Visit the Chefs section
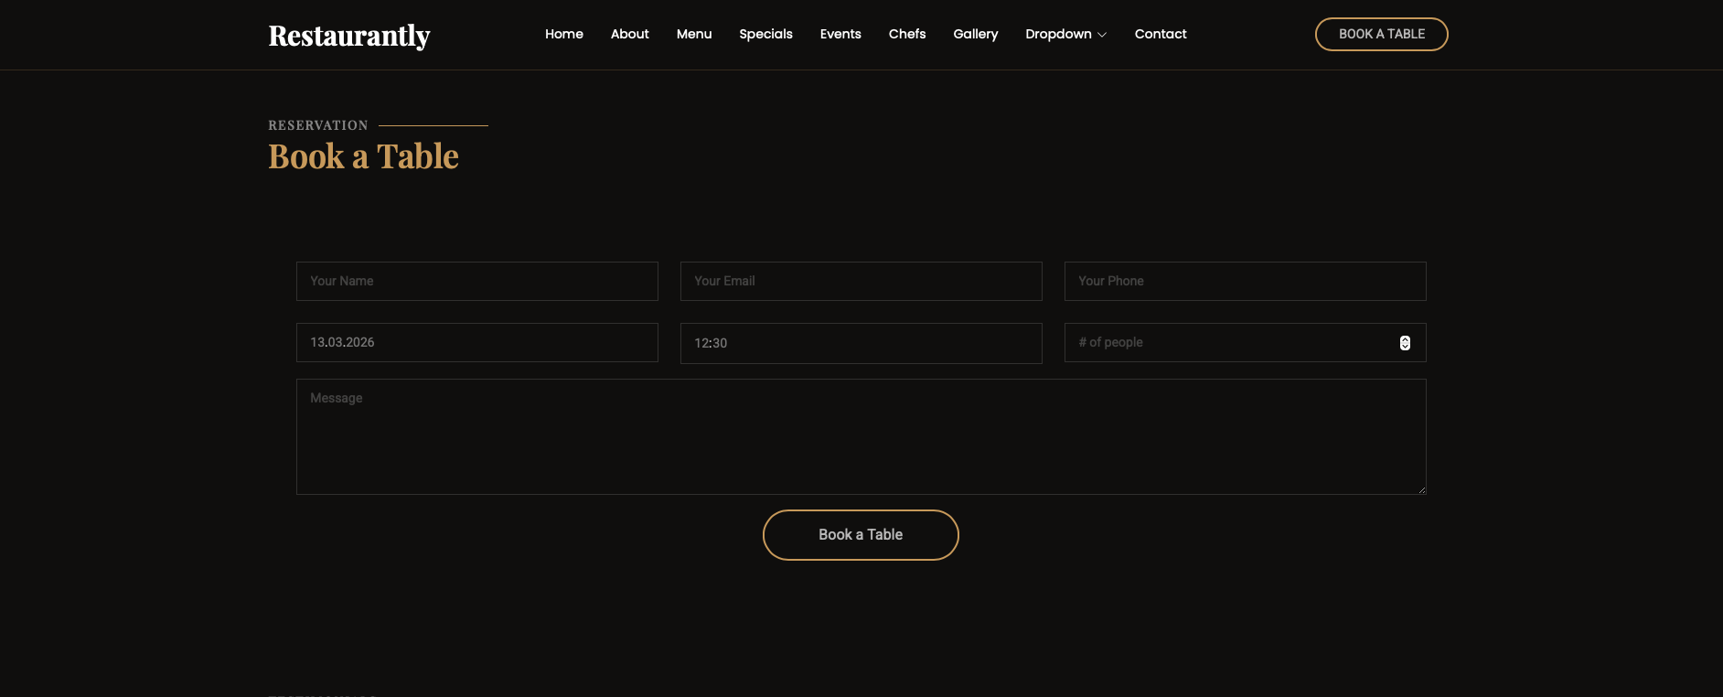Image resolution: width=1723 pixels, height=697 pixels. (x=906, y=34)
